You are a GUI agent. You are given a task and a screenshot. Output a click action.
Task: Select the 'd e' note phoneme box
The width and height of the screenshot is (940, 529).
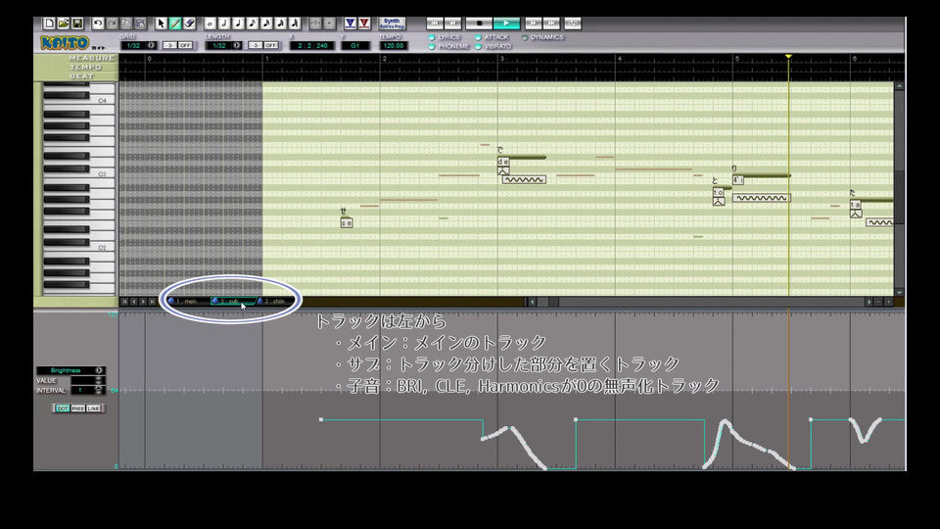tap(503, 162)
